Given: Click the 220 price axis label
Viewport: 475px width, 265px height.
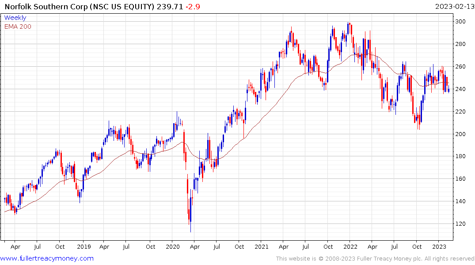Looking at the screenshot, I should [460, 111].
